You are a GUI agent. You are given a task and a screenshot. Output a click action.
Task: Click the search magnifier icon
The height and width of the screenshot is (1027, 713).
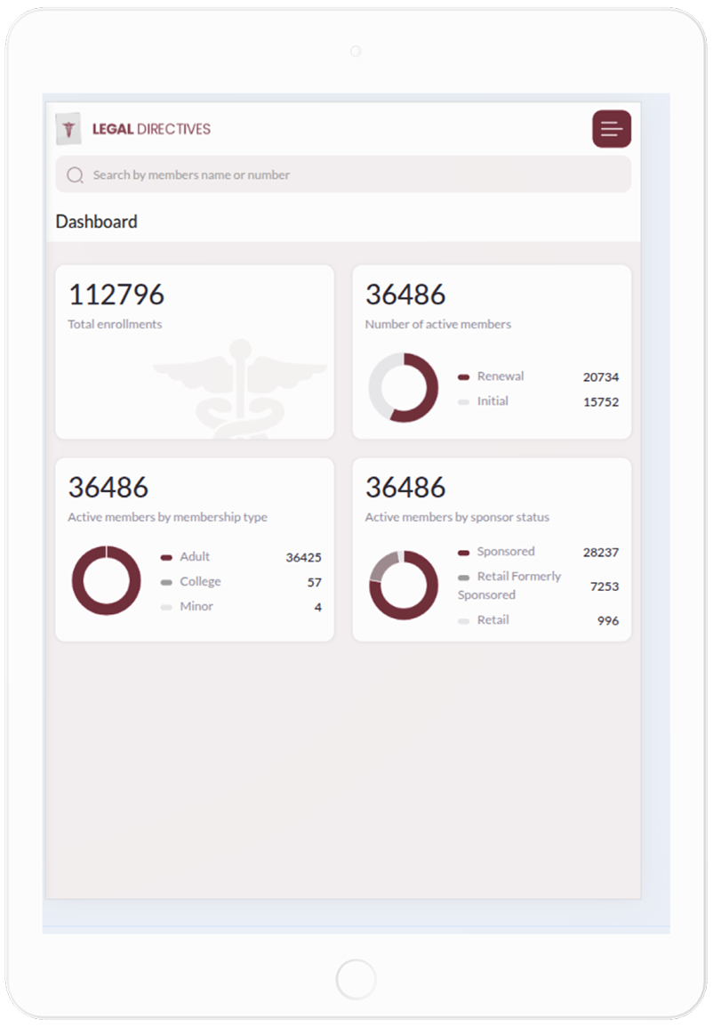[x=76, y=175]
